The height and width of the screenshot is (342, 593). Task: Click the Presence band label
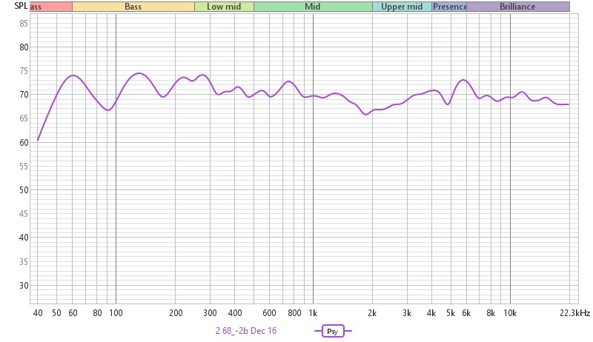coord(449,7)
